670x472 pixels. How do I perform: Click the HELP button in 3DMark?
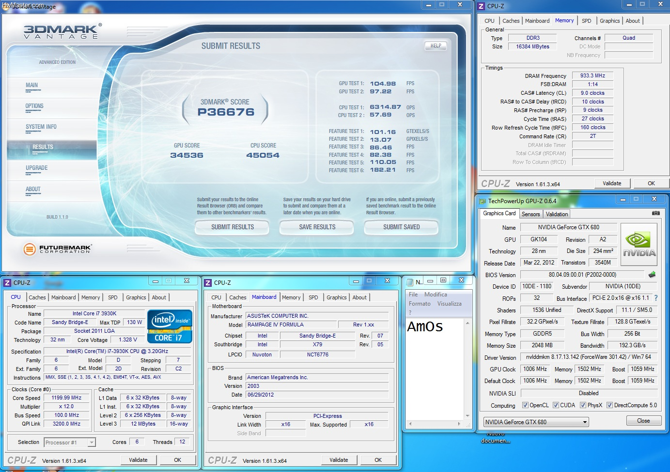pyautogui.click(x=436, y=46)
